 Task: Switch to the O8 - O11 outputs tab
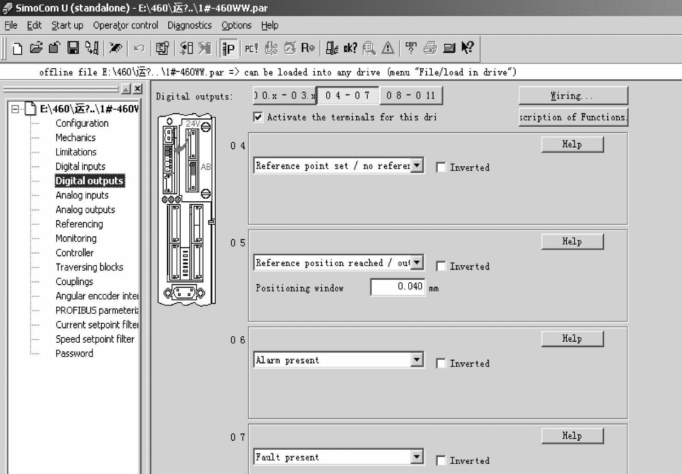coord(411,95)
